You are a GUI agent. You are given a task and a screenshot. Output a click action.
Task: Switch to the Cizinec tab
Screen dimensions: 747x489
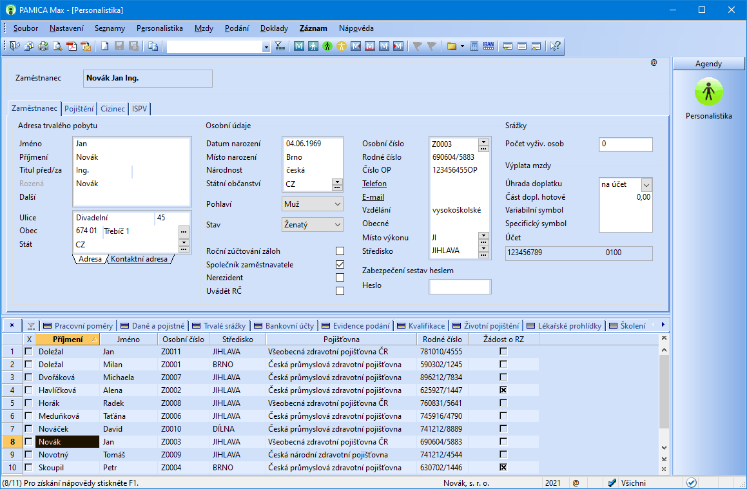tap(113, 109)
